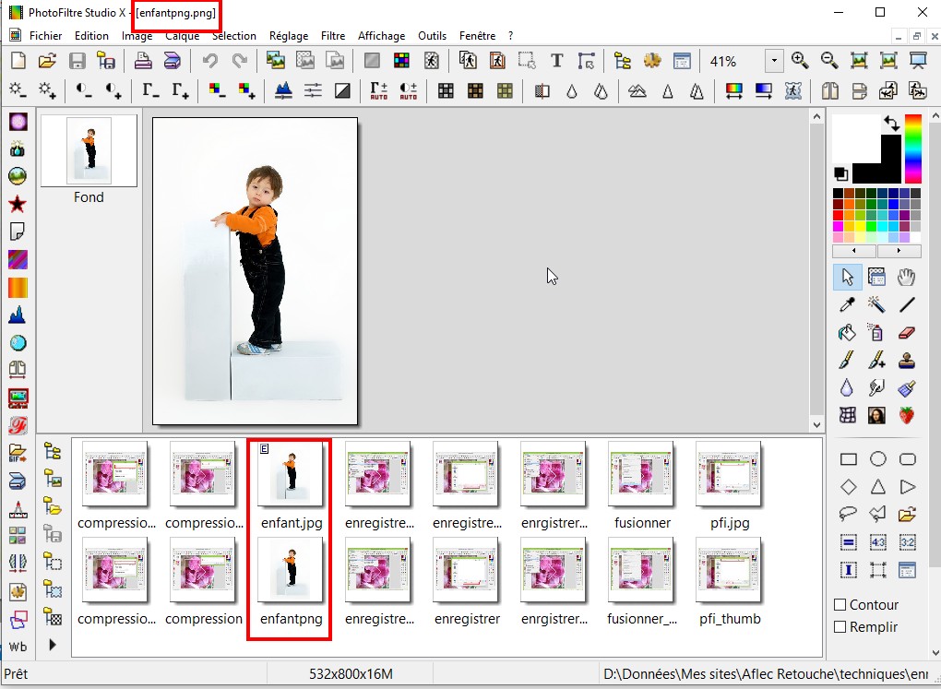This screenshot has height=689, width=941.
Task: Reset to default black and white colors
Action: coord(840,174)
